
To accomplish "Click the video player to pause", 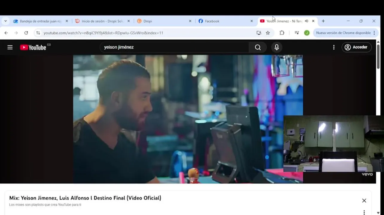I will (x=188, y=119).
